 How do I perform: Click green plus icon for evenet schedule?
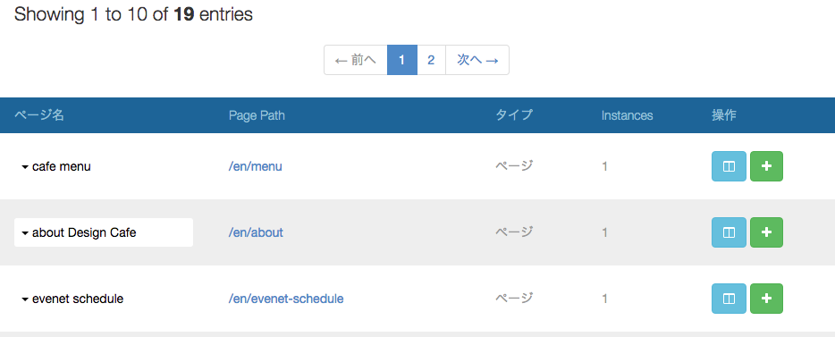[x=766, y=299]
